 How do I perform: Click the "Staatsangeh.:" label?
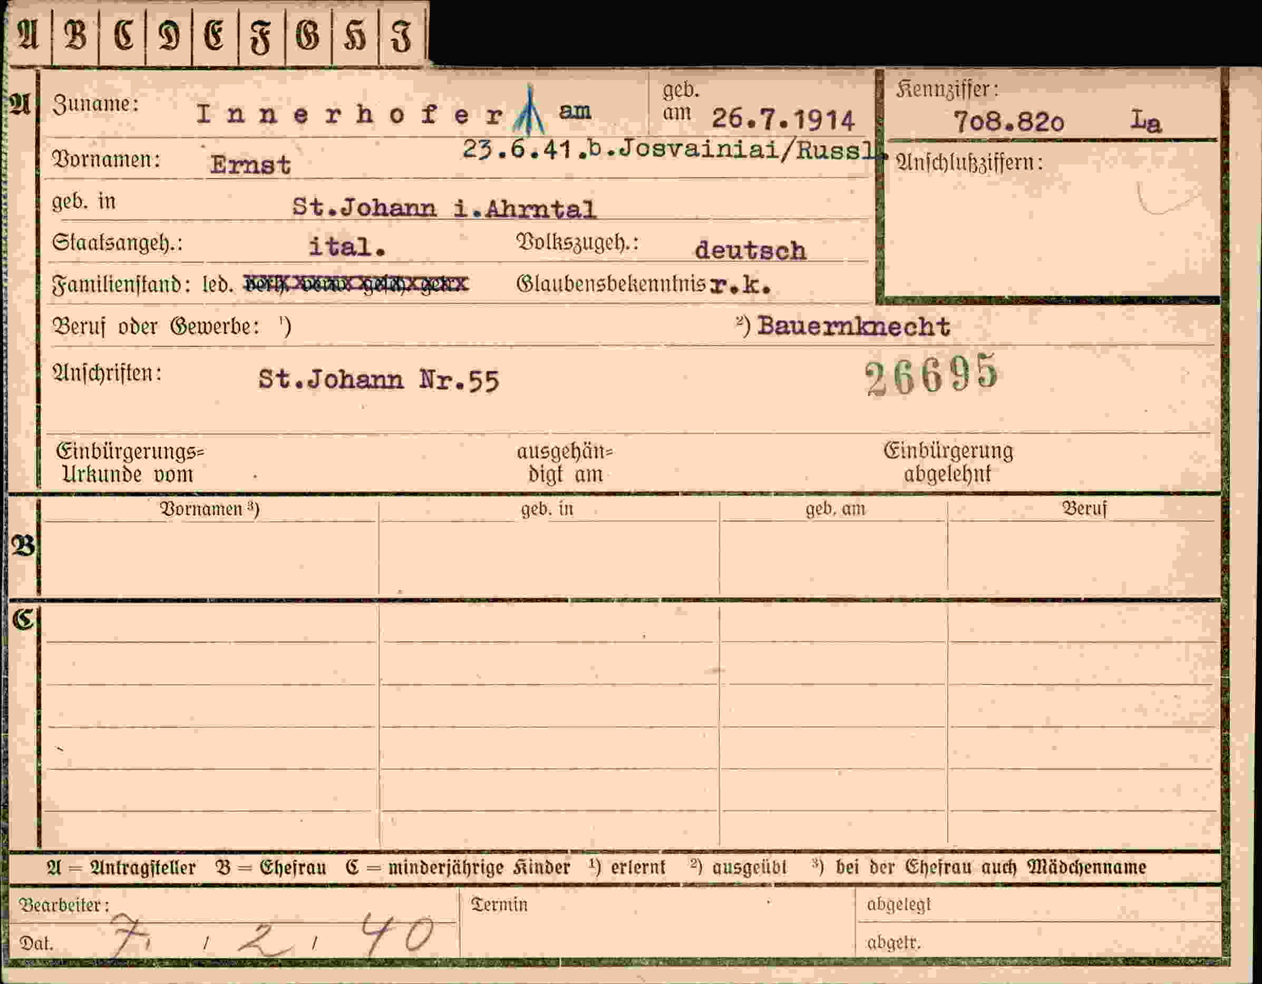pyautogui.click(x=118, y=242)
